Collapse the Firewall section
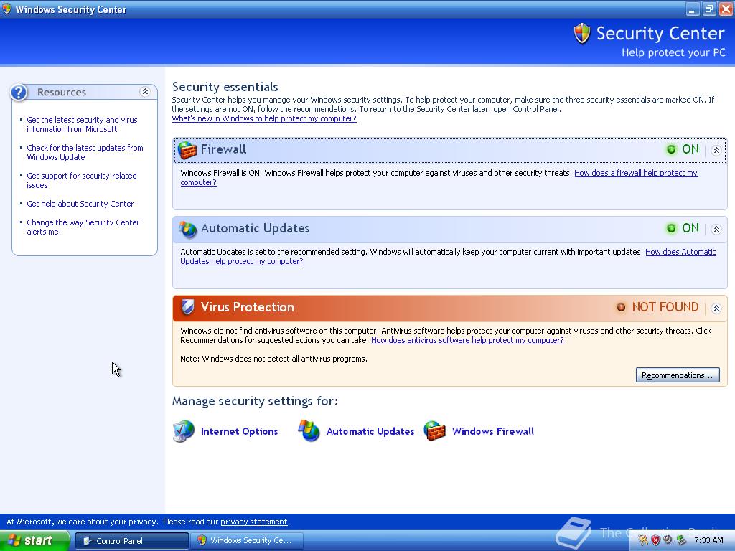 (716, 151)
